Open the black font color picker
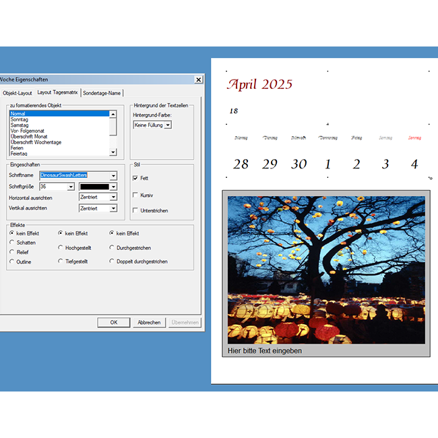The image size is (438, 438). (x=113, y=187)
